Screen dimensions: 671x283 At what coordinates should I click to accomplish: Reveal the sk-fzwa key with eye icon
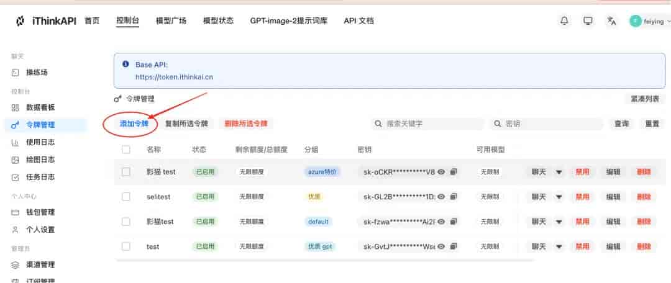[x=441, y=222]
